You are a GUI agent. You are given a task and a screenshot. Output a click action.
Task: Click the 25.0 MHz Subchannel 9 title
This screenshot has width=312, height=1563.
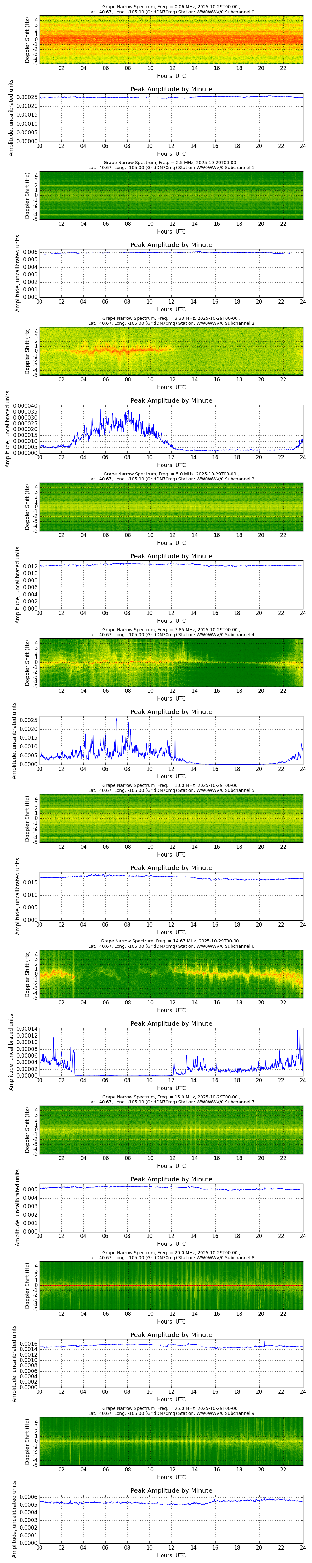pos(172,1411)
